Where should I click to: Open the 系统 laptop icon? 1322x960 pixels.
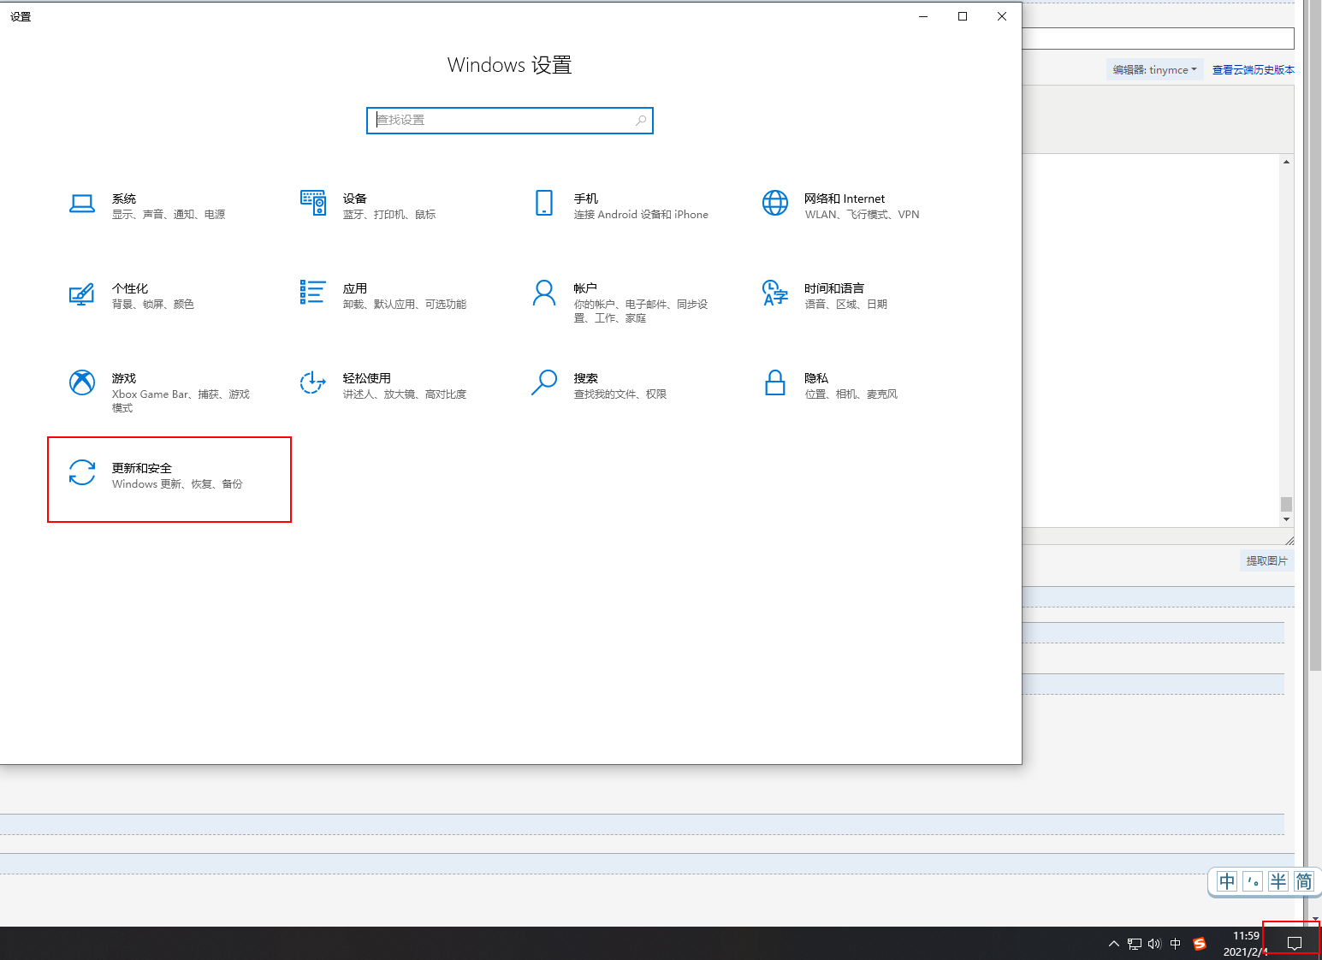82,204
